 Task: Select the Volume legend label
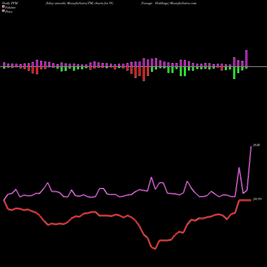[10, 7]
